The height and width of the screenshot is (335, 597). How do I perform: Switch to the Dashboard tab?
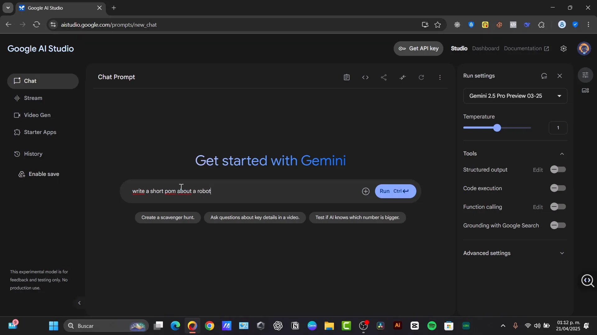tap(486, 48)
